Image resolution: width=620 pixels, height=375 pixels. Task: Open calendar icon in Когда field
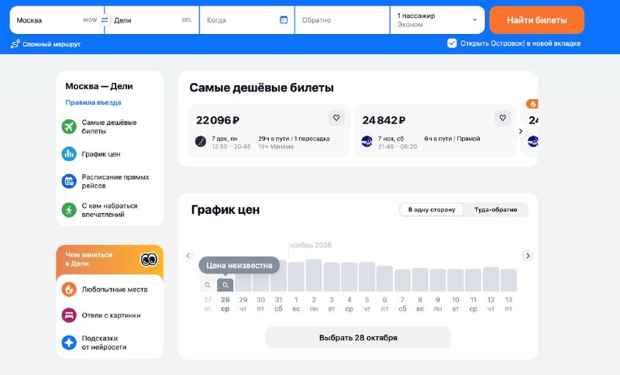tap(284, 20)
